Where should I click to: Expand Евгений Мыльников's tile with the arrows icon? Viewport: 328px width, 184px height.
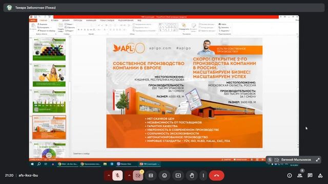[x=318, y=160]
